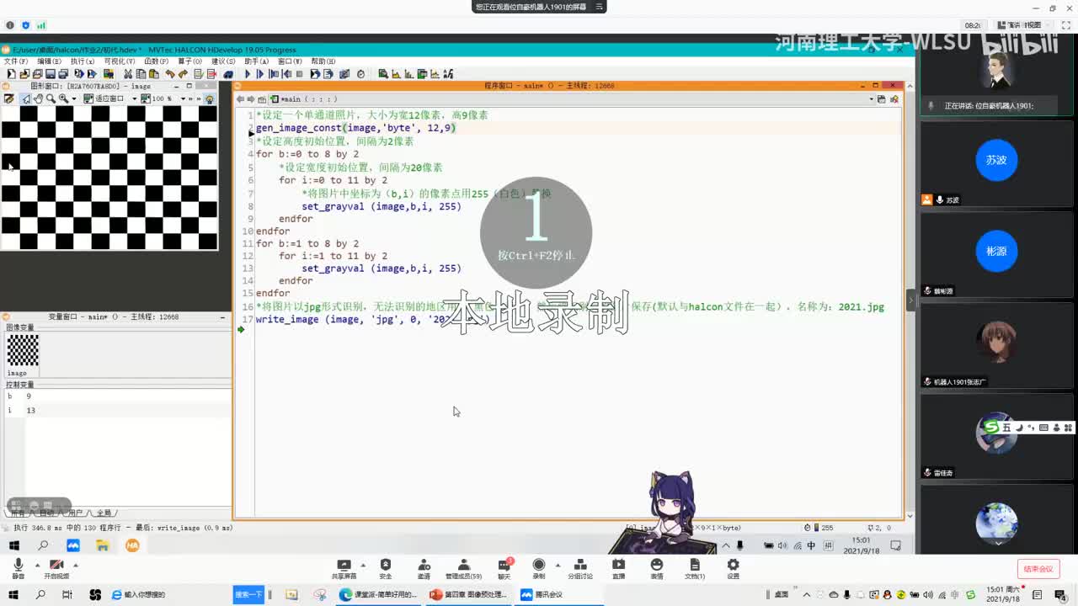Click the Security icon in meeting toolbar

point(385,568)
